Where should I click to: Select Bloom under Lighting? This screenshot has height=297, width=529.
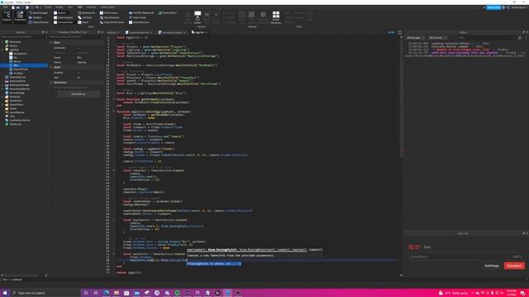pos(17,61)
